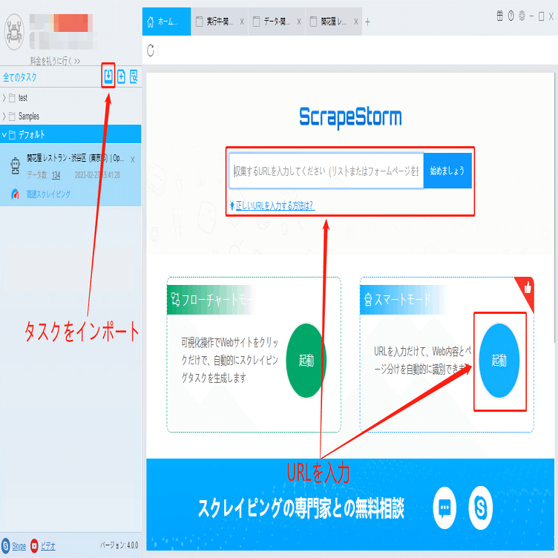
Task: Open the settings gear icon
Action: (522, 16)
